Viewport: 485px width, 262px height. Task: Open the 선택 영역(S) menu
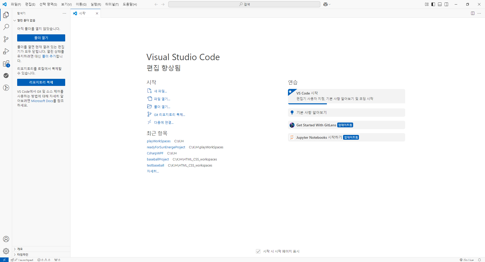(48, 4)
